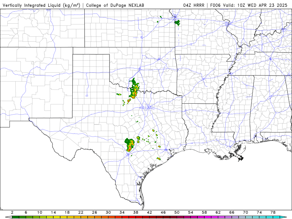
Task: Click the color bar label "74"
Action: point(259,212)
